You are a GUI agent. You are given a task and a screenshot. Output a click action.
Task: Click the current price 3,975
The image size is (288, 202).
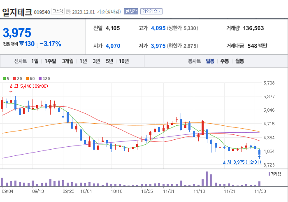(17, 33)
